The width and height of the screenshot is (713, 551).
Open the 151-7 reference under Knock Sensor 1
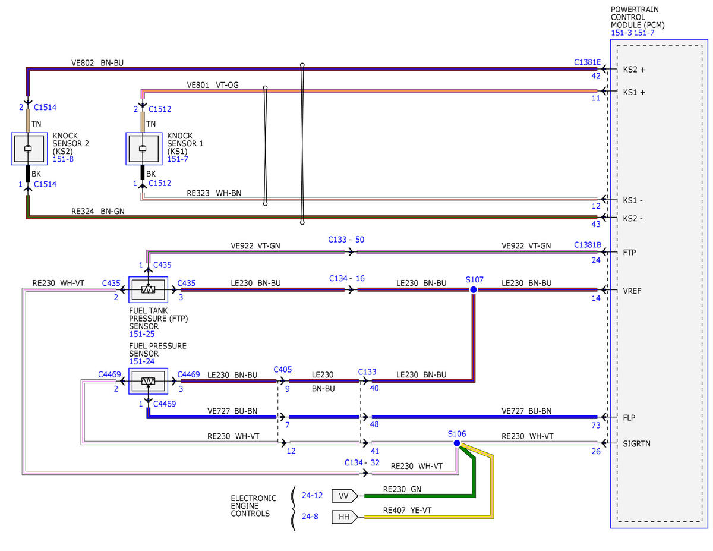coord(177,159)
